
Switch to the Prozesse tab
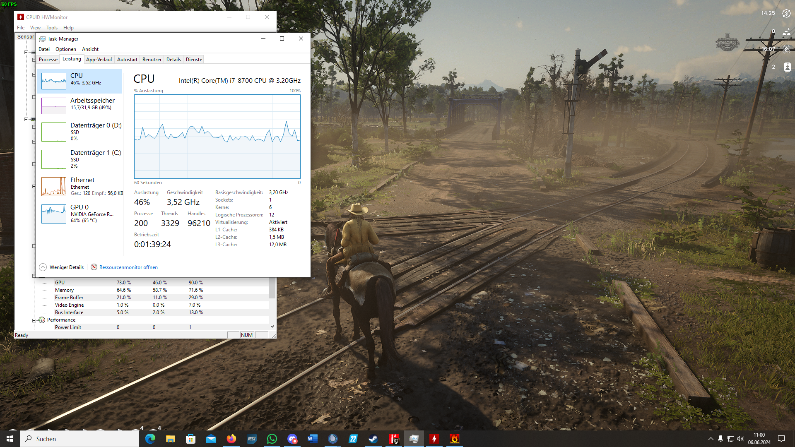[x=48, y=60]
